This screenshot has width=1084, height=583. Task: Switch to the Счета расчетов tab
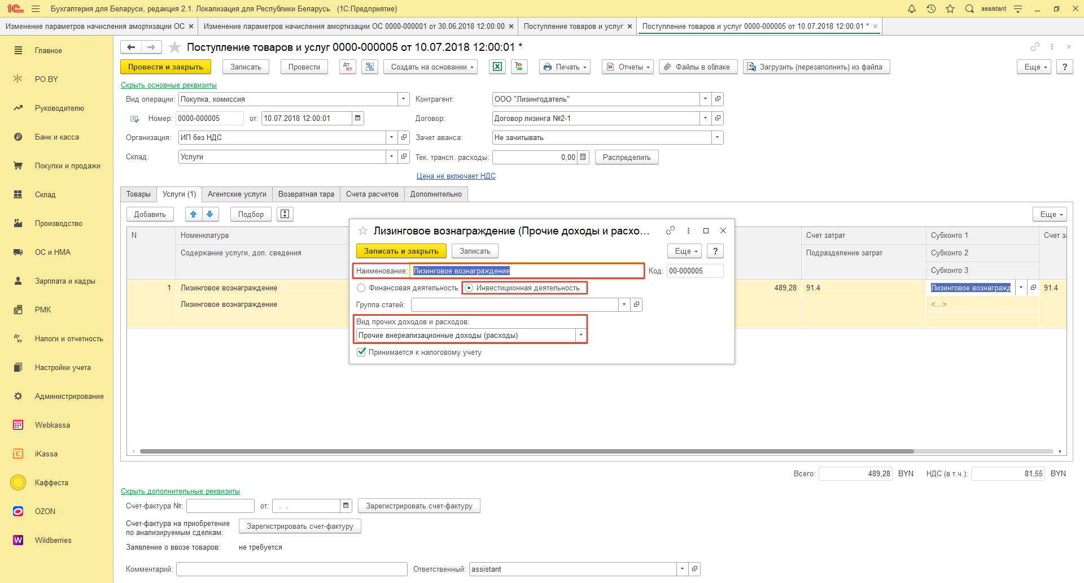click(x=372, y=194)
